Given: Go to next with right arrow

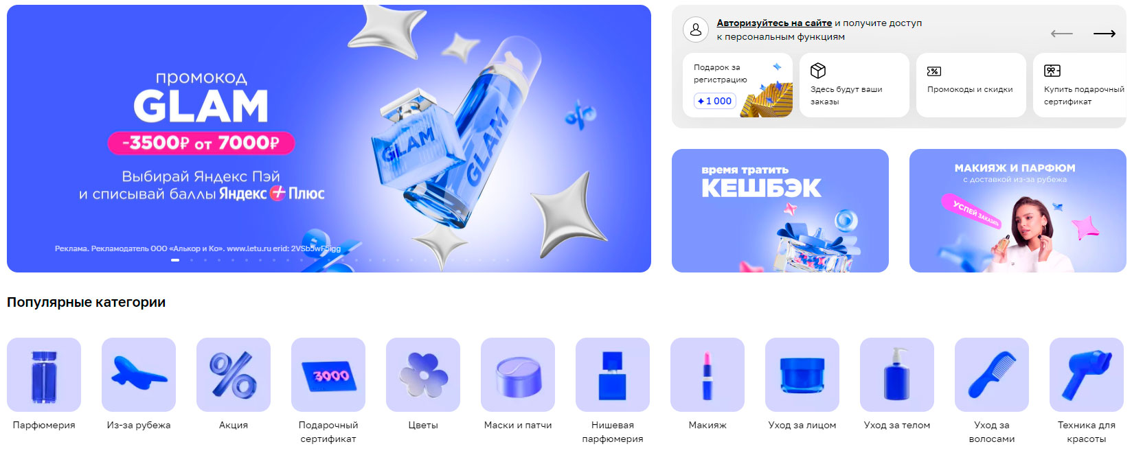Looking at the screenshot, I should (1105, 34).
